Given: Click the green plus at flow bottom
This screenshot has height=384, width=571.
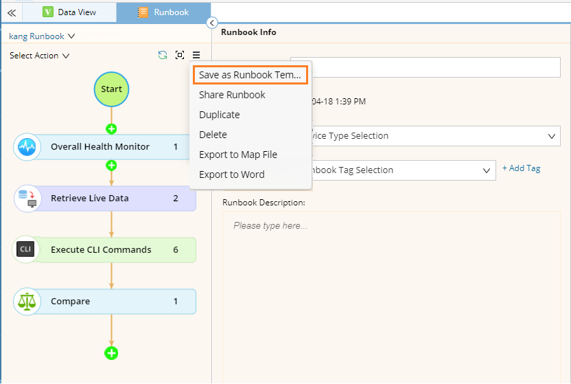Looking at the screenshot, I should click(x=111, y=352).
